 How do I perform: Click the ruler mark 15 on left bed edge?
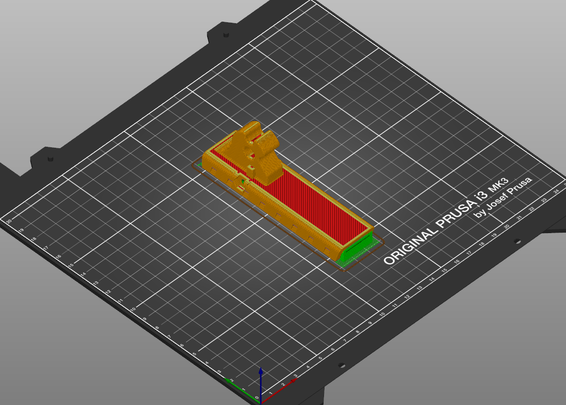coord(71,265)
